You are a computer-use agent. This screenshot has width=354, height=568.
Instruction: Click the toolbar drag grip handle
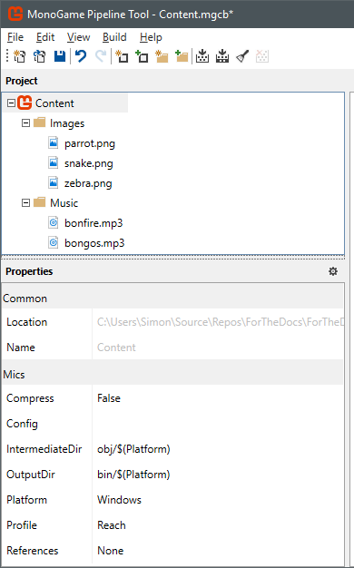point(7,56)
